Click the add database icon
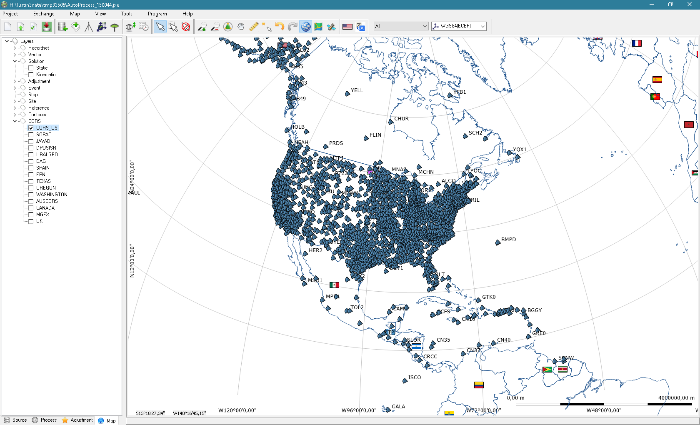Viewport: 700px width, 425px height. pos(62,27)
